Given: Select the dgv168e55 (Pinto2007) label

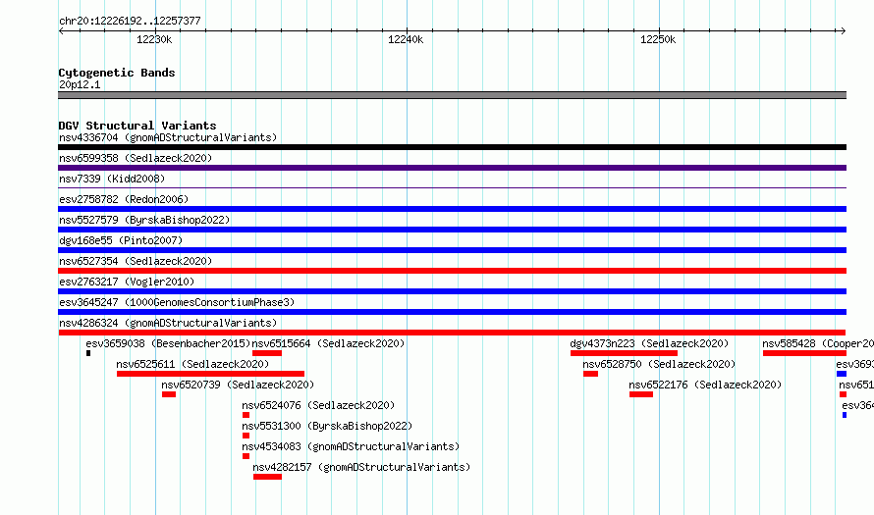Looking at the screenshot, I should point(121,240).
